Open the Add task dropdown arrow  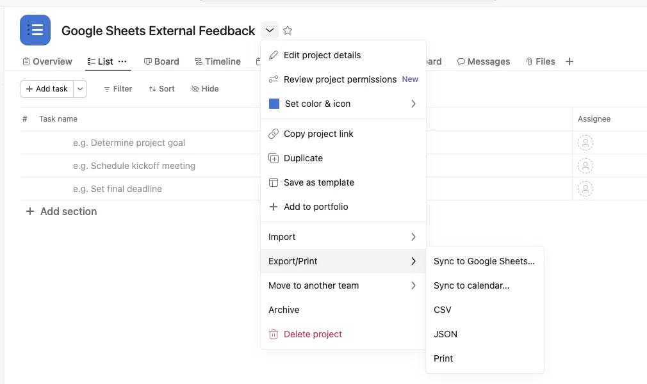[x=80, y=89]
